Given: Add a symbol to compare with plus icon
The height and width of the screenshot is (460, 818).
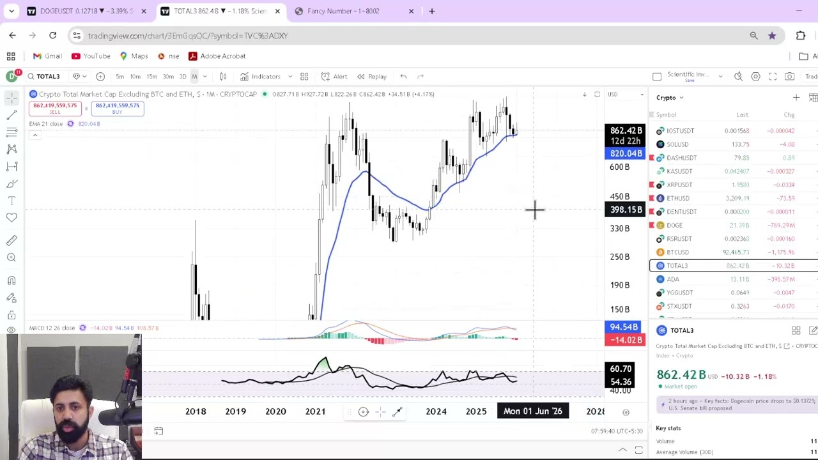Looking at the screenshot, I should 100,77.
